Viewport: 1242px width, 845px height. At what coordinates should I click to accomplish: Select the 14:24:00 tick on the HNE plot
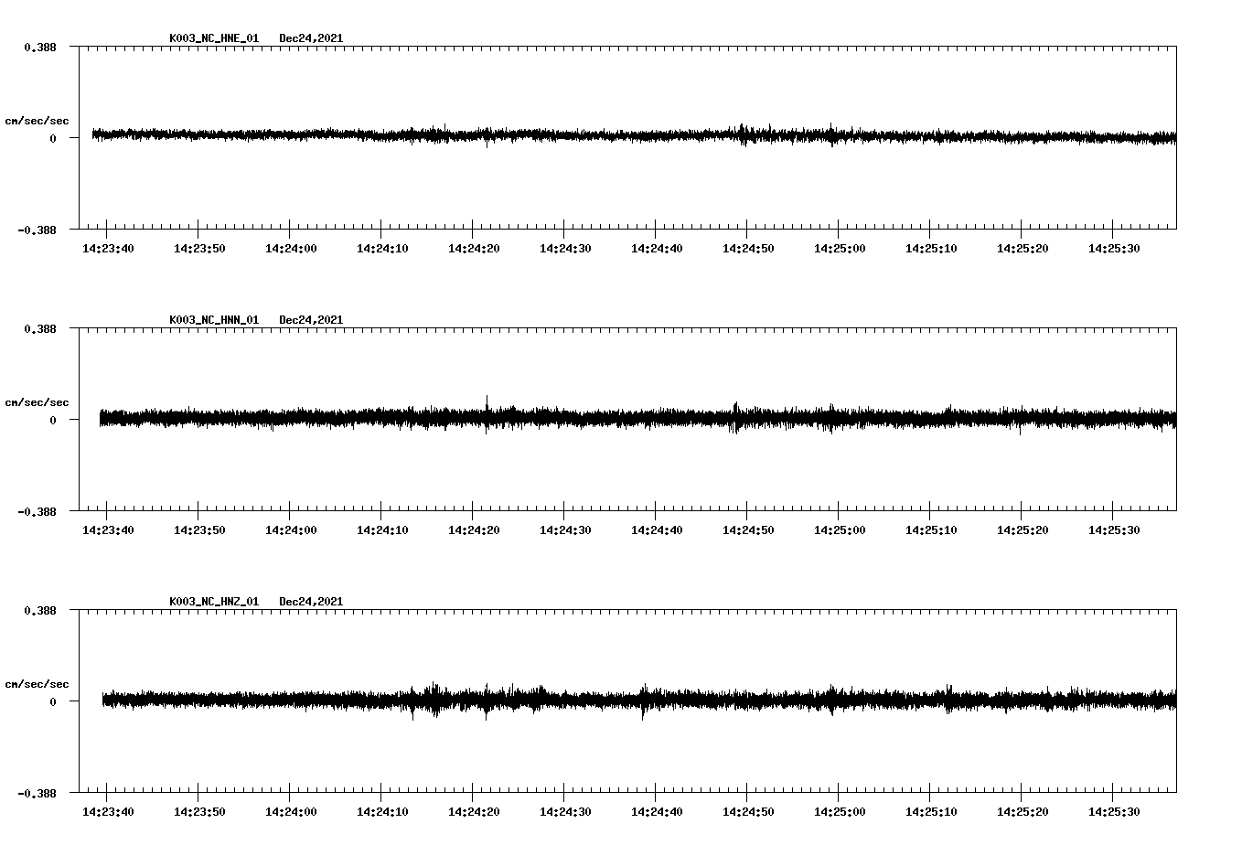coord(290,226)
